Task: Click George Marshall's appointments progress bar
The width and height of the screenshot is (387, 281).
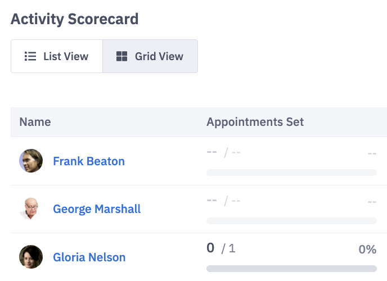Action: [291, 221]
